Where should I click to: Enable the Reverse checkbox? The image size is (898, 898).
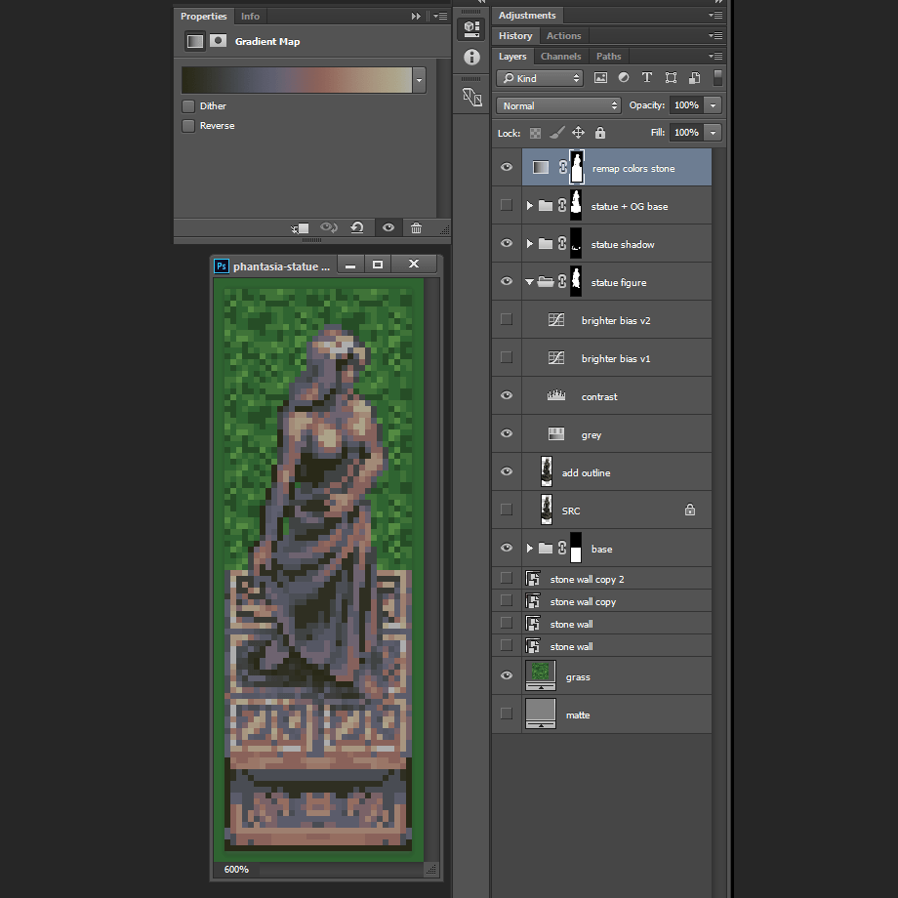(x=188, y=126)
